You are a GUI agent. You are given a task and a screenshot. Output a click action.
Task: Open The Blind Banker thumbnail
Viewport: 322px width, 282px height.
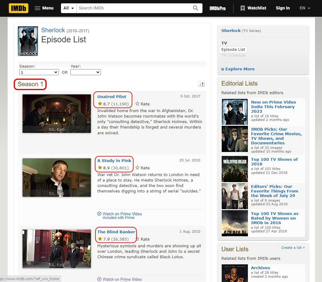coord(57,249)
